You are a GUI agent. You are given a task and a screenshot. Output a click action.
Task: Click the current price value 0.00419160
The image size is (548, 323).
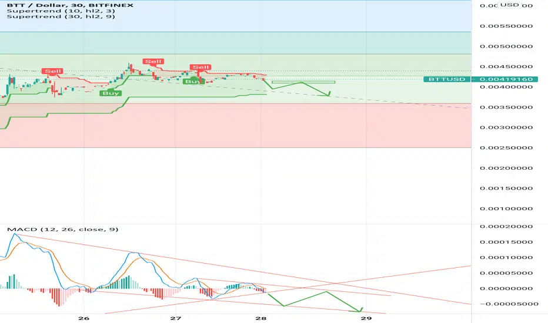click(506, 79)
